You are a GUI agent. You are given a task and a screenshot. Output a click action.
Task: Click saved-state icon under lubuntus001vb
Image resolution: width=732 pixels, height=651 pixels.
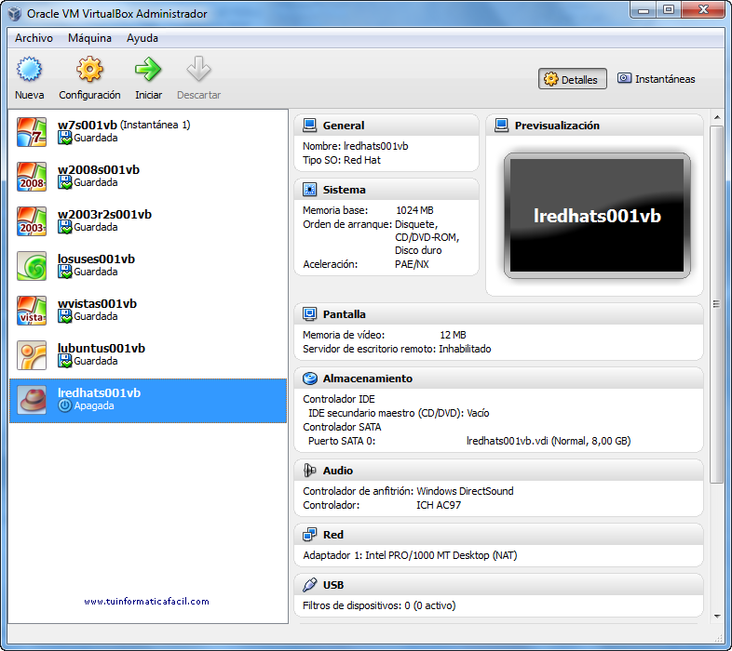pos(65,361)
